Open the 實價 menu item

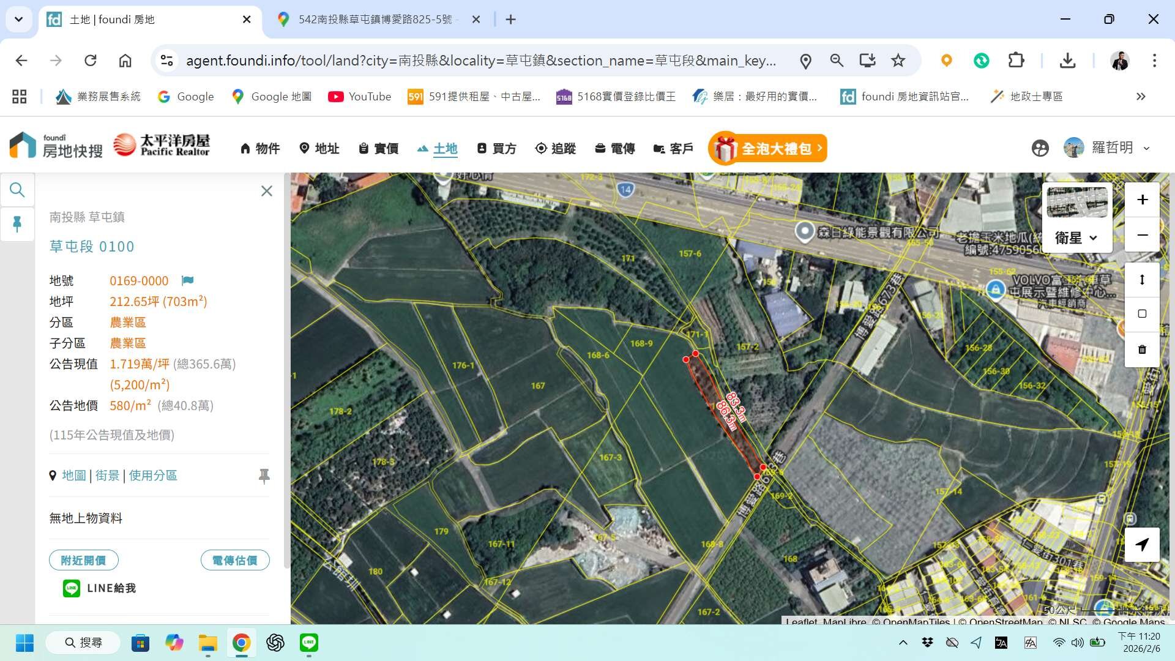coord(379,149)
